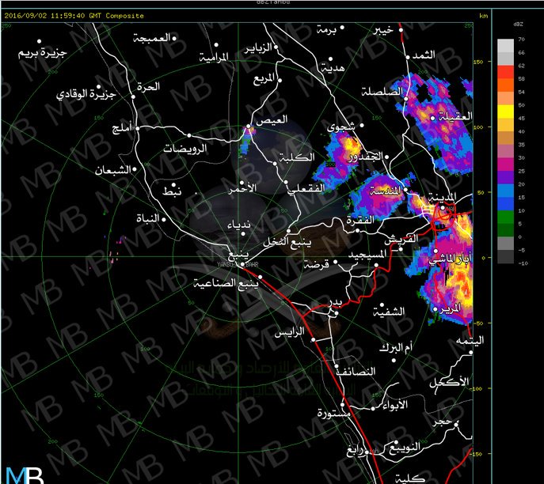Click the الحرة label

point(148,86)
